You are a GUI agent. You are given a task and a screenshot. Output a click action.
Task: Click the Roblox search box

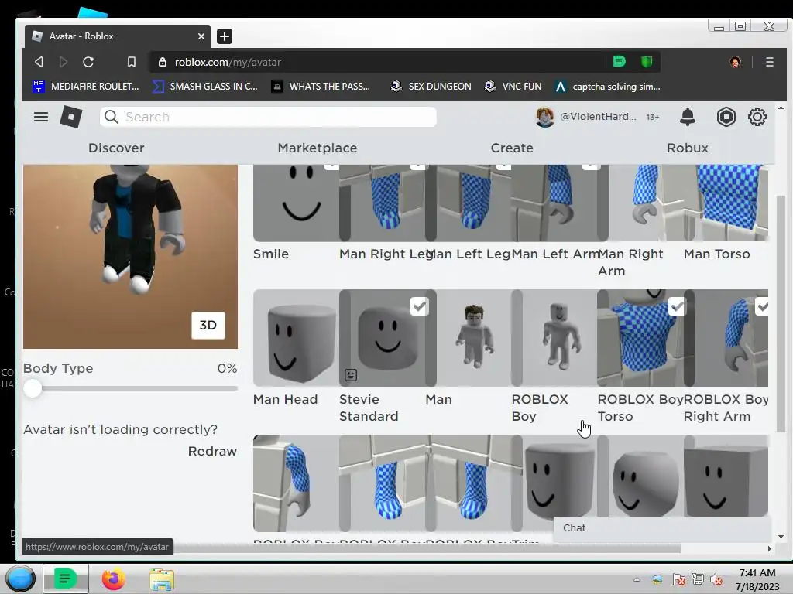[268, 118]
